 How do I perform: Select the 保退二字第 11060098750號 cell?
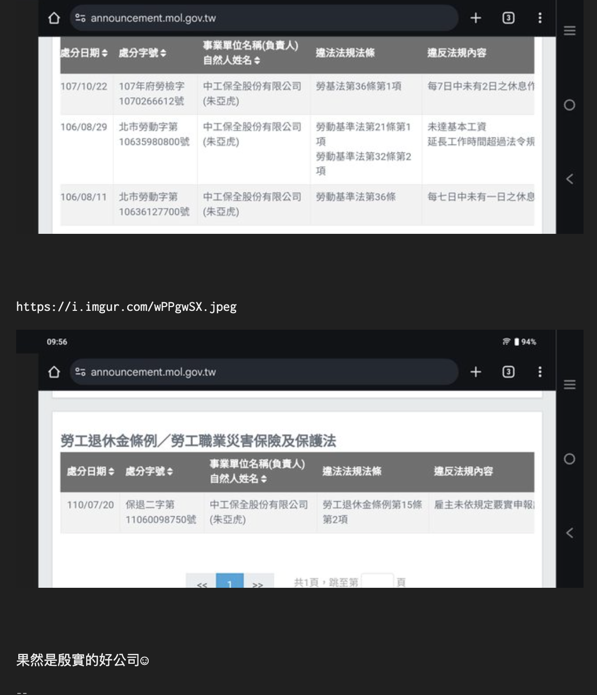pyautogui.click(x=161, y=512)
